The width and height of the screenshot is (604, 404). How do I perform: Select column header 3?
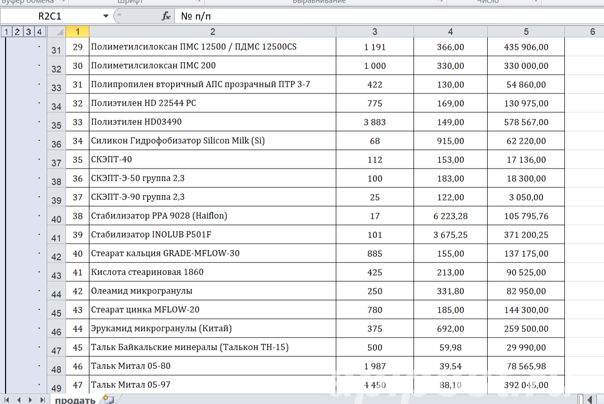pos(375,31)
